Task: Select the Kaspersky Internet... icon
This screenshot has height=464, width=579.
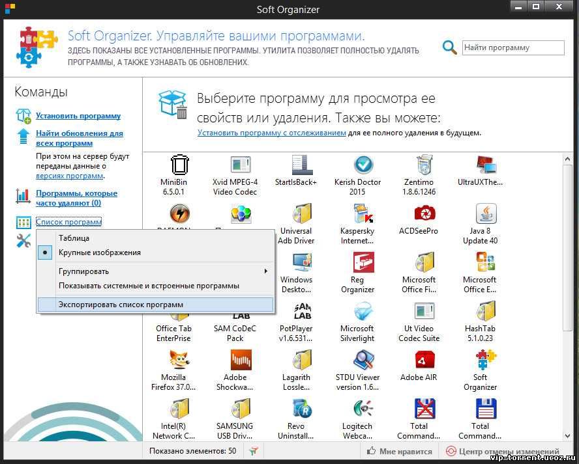Action: coord(363,213)
